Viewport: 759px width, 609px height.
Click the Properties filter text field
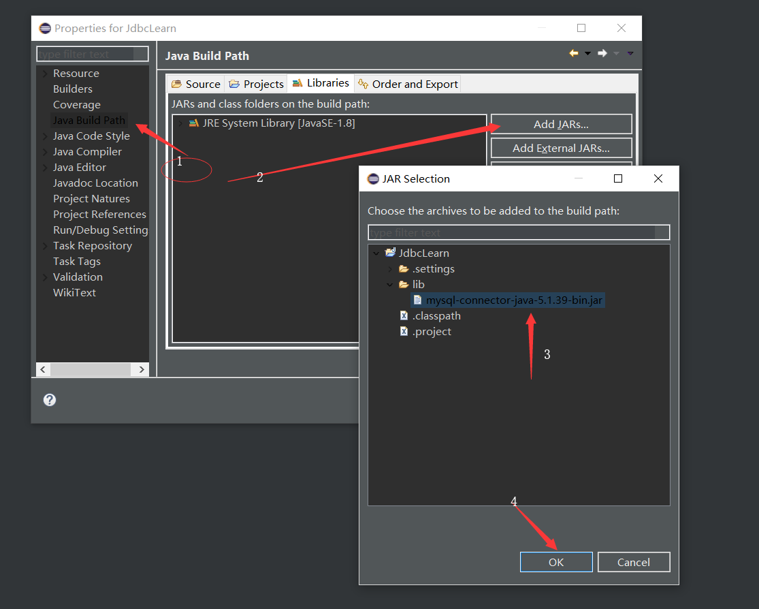click(93, 54)
